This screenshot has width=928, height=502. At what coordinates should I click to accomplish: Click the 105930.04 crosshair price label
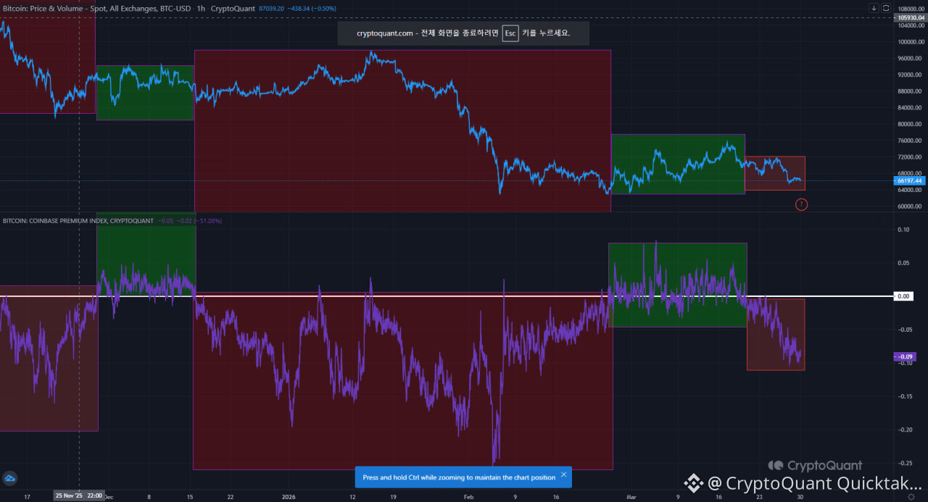[912, 17]
